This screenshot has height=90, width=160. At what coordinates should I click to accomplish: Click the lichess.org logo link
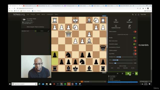[19, 14]
